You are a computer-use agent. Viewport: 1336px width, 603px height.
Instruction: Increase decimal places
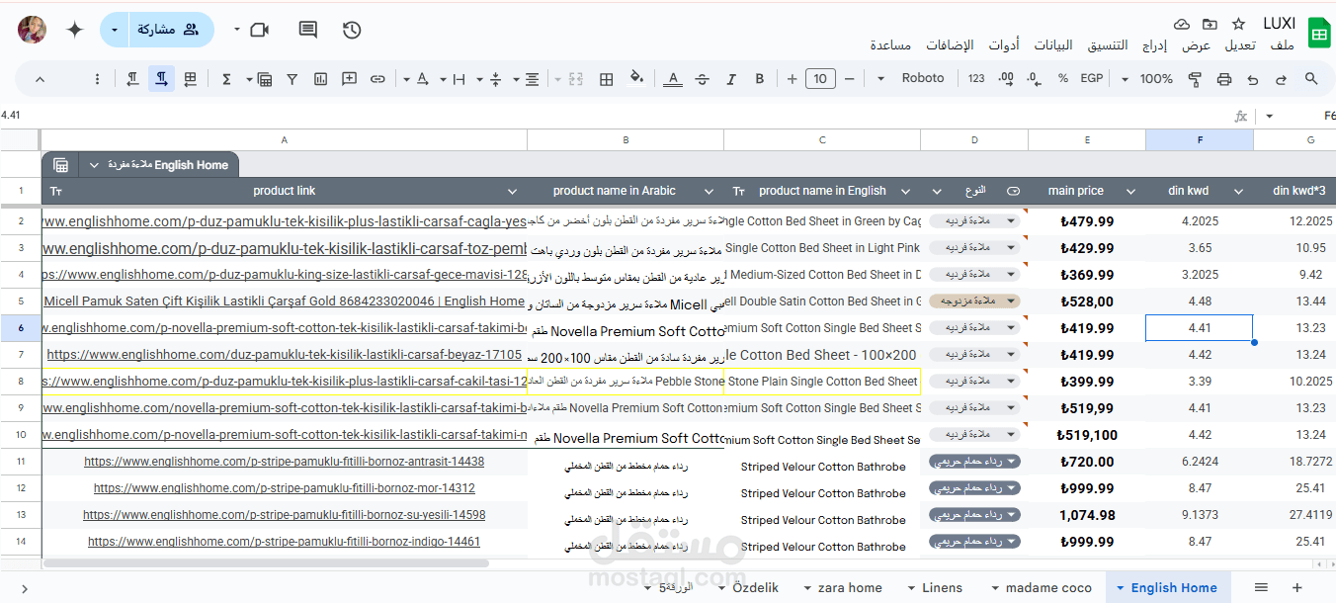point(1006,79)
